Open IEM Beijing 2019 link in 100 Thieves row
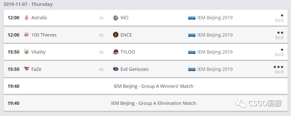 coord(215,35)
